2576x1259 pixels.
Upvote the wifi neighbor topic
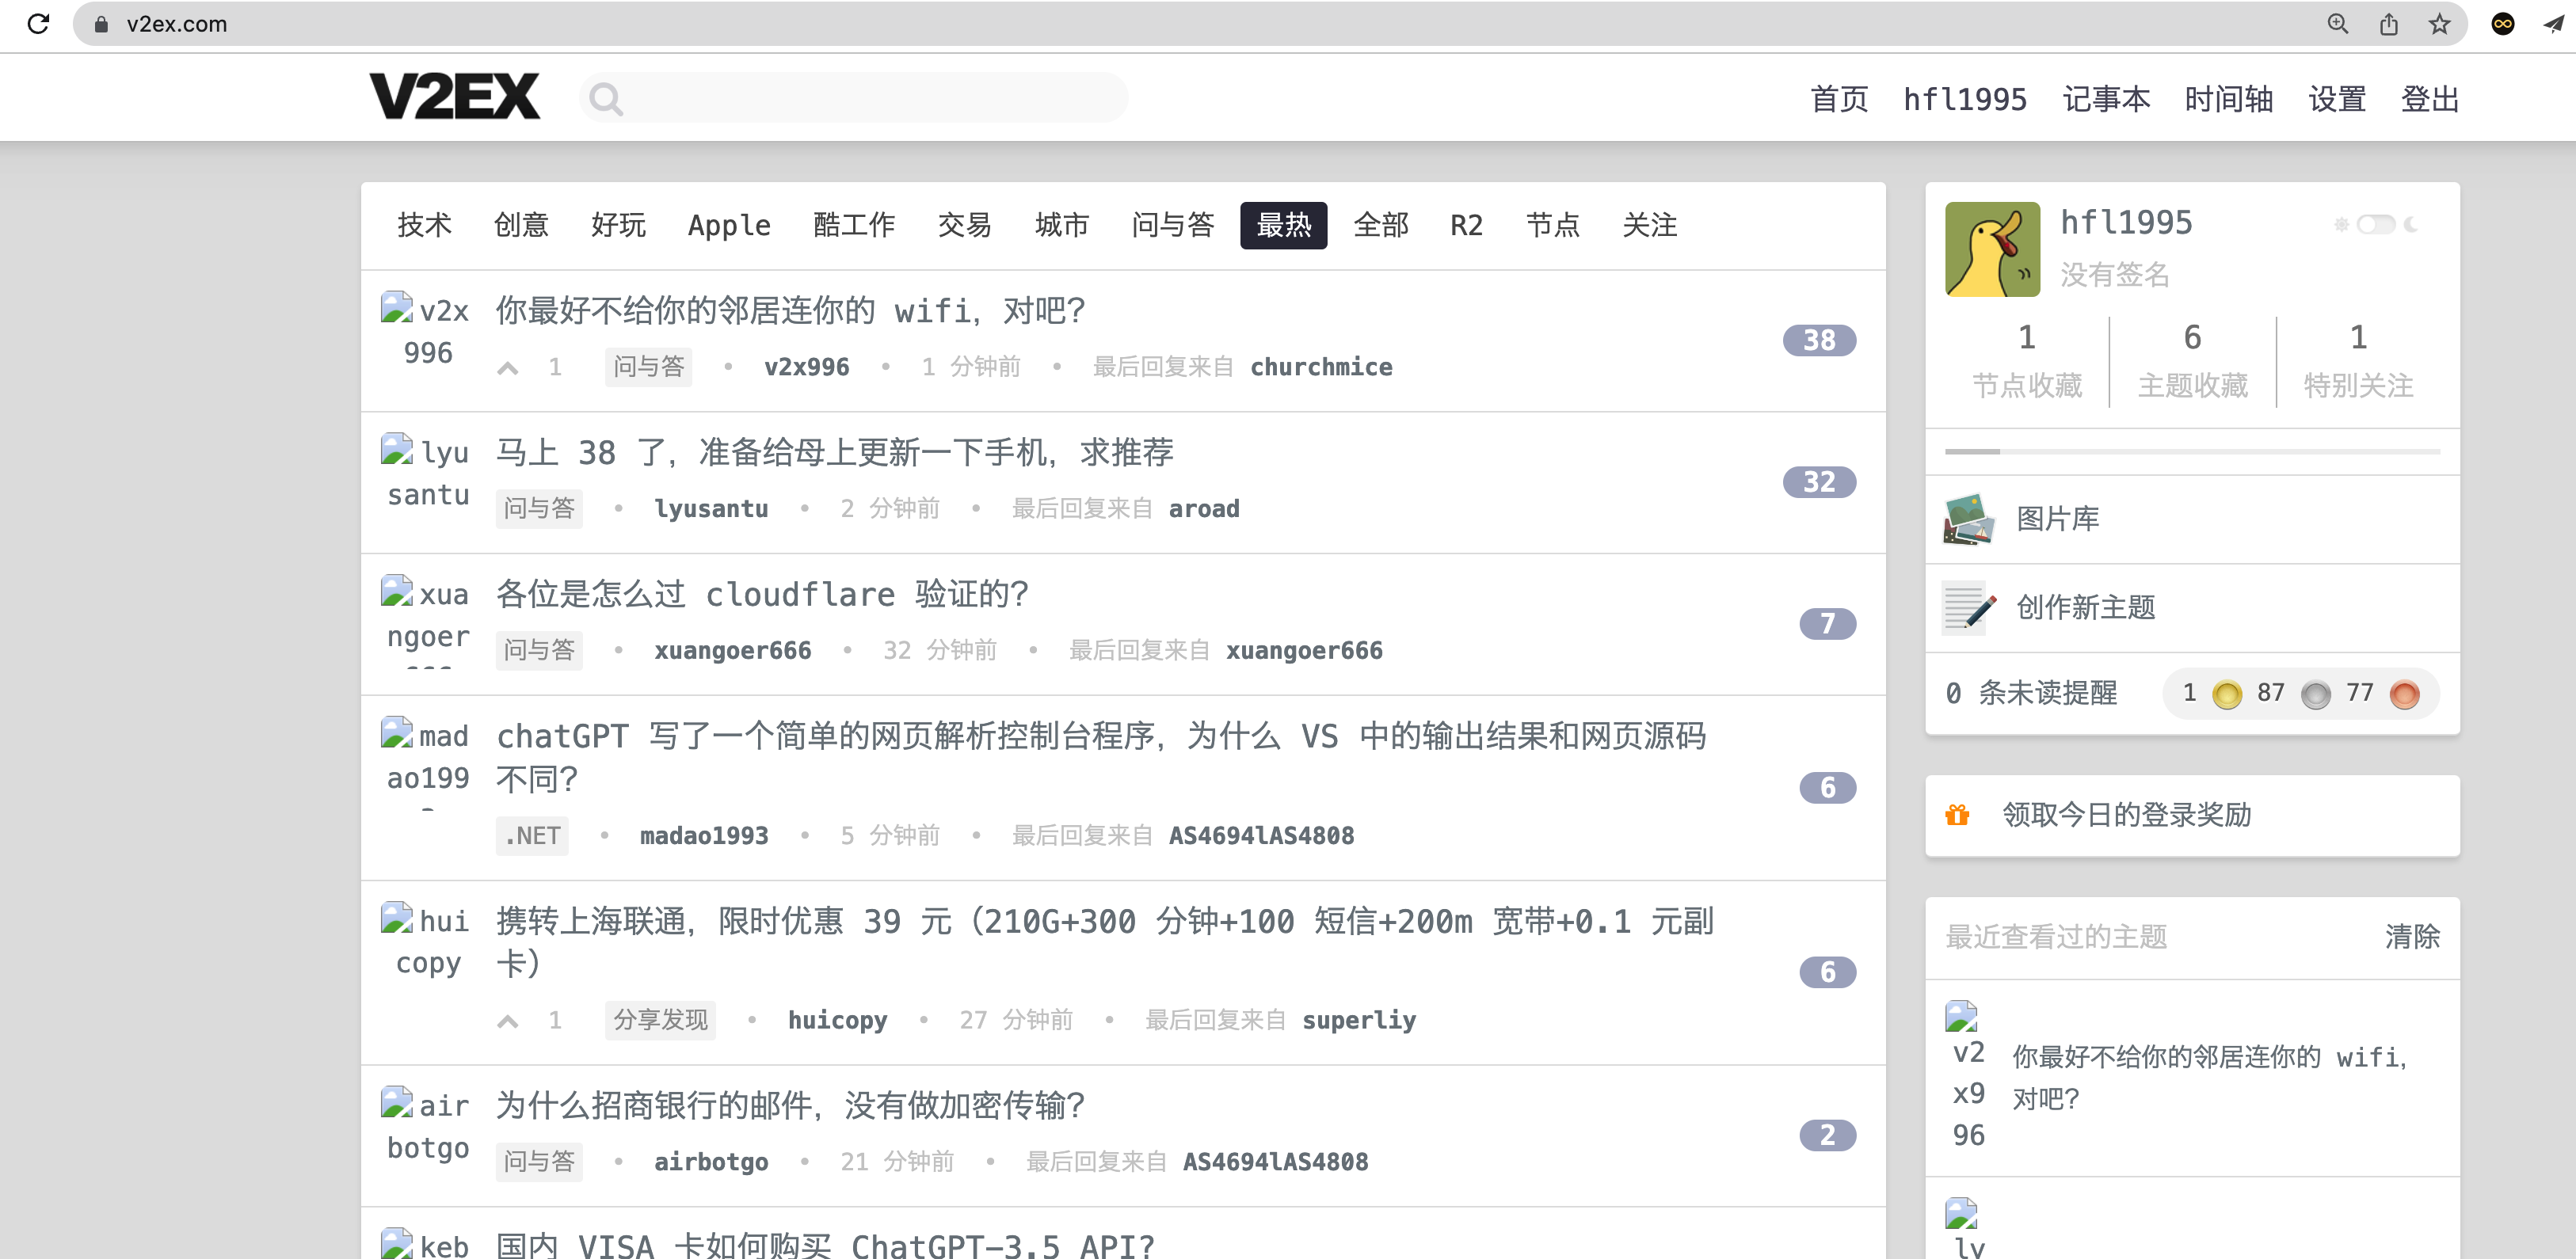[508, 368]
